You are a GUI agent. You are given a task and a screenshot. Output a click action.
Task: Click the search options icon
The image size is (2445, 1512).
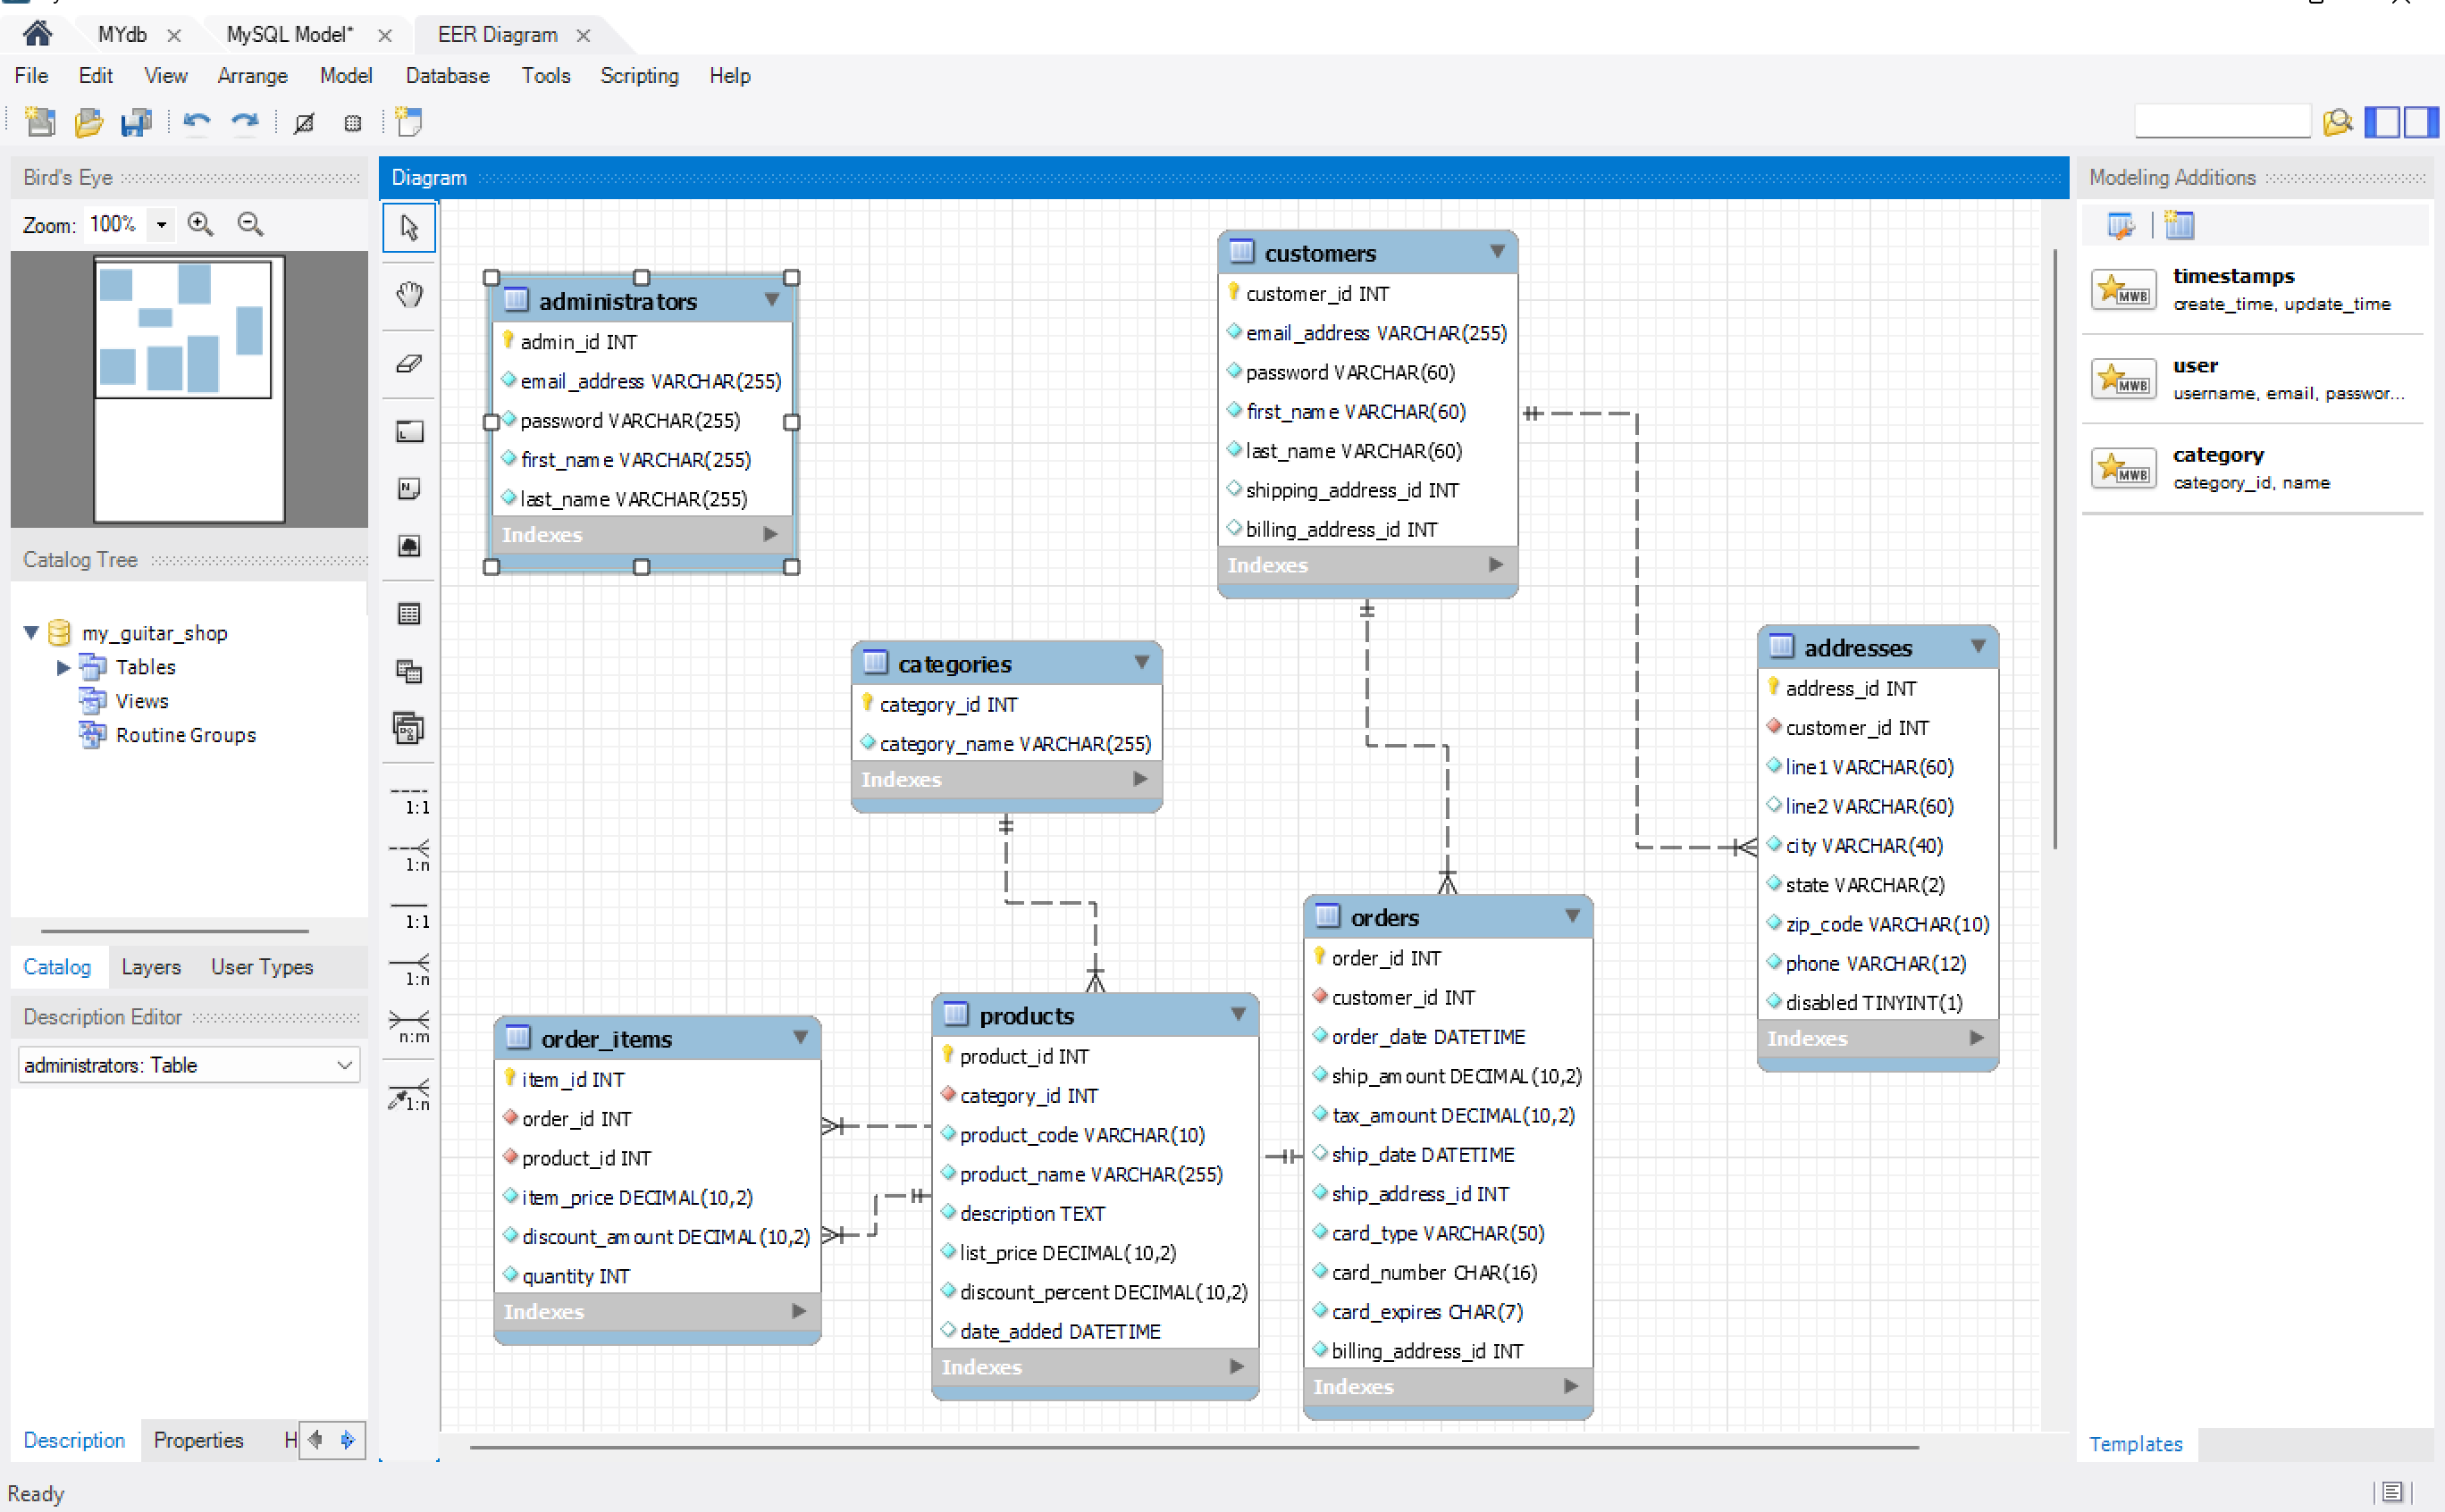(x=2338, y=122)
